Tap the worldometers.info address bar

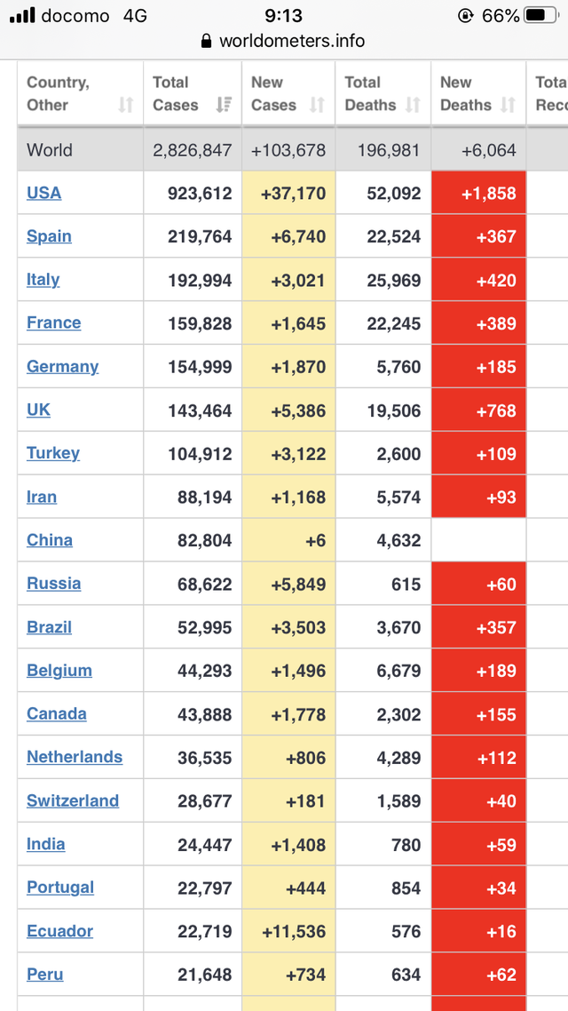pyautogui.click(x=283, y=41)
